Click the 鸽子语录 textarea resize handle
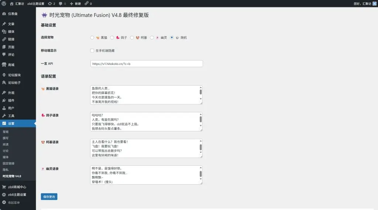 (x=201, y=130)
